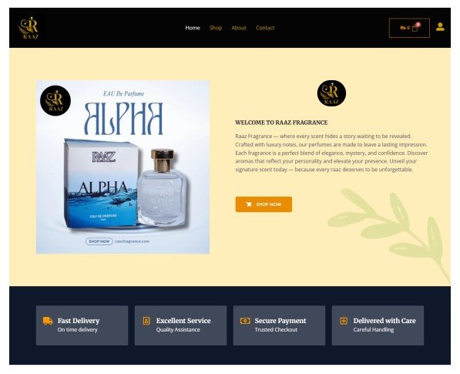Click the Secure Payment heading
This screenshot has height=374, width=460.
pos(280,321)
